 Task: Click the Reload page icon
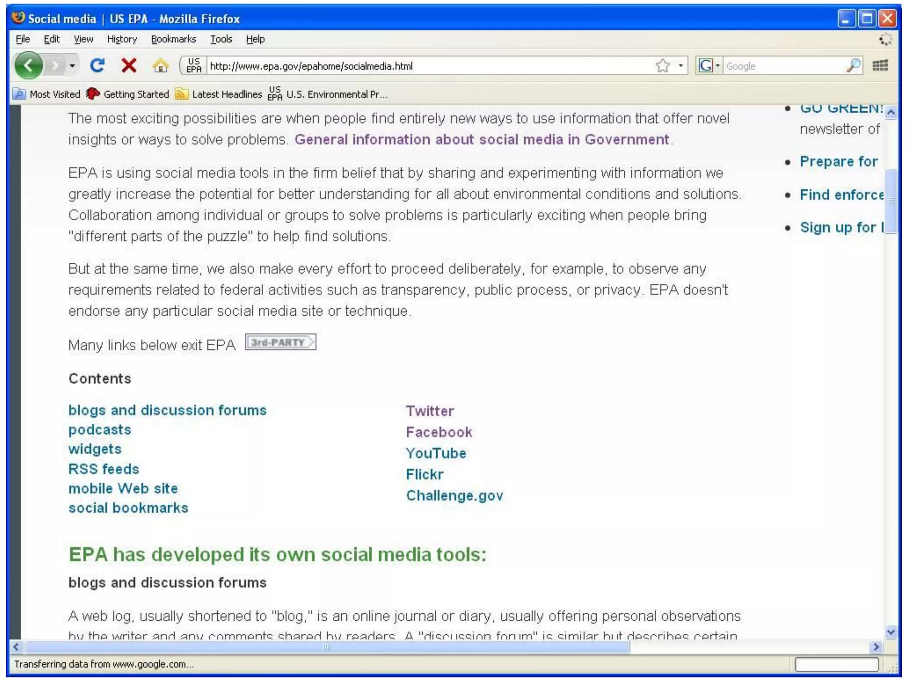97,66
